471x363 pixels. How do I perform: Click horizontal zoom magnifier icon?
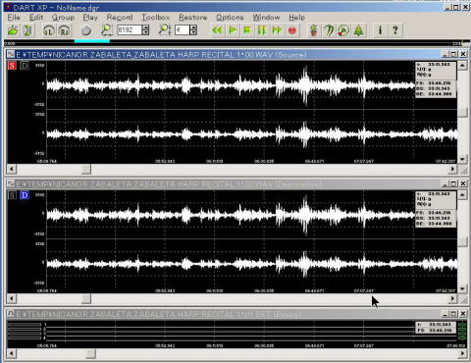(x=106, y=30)
